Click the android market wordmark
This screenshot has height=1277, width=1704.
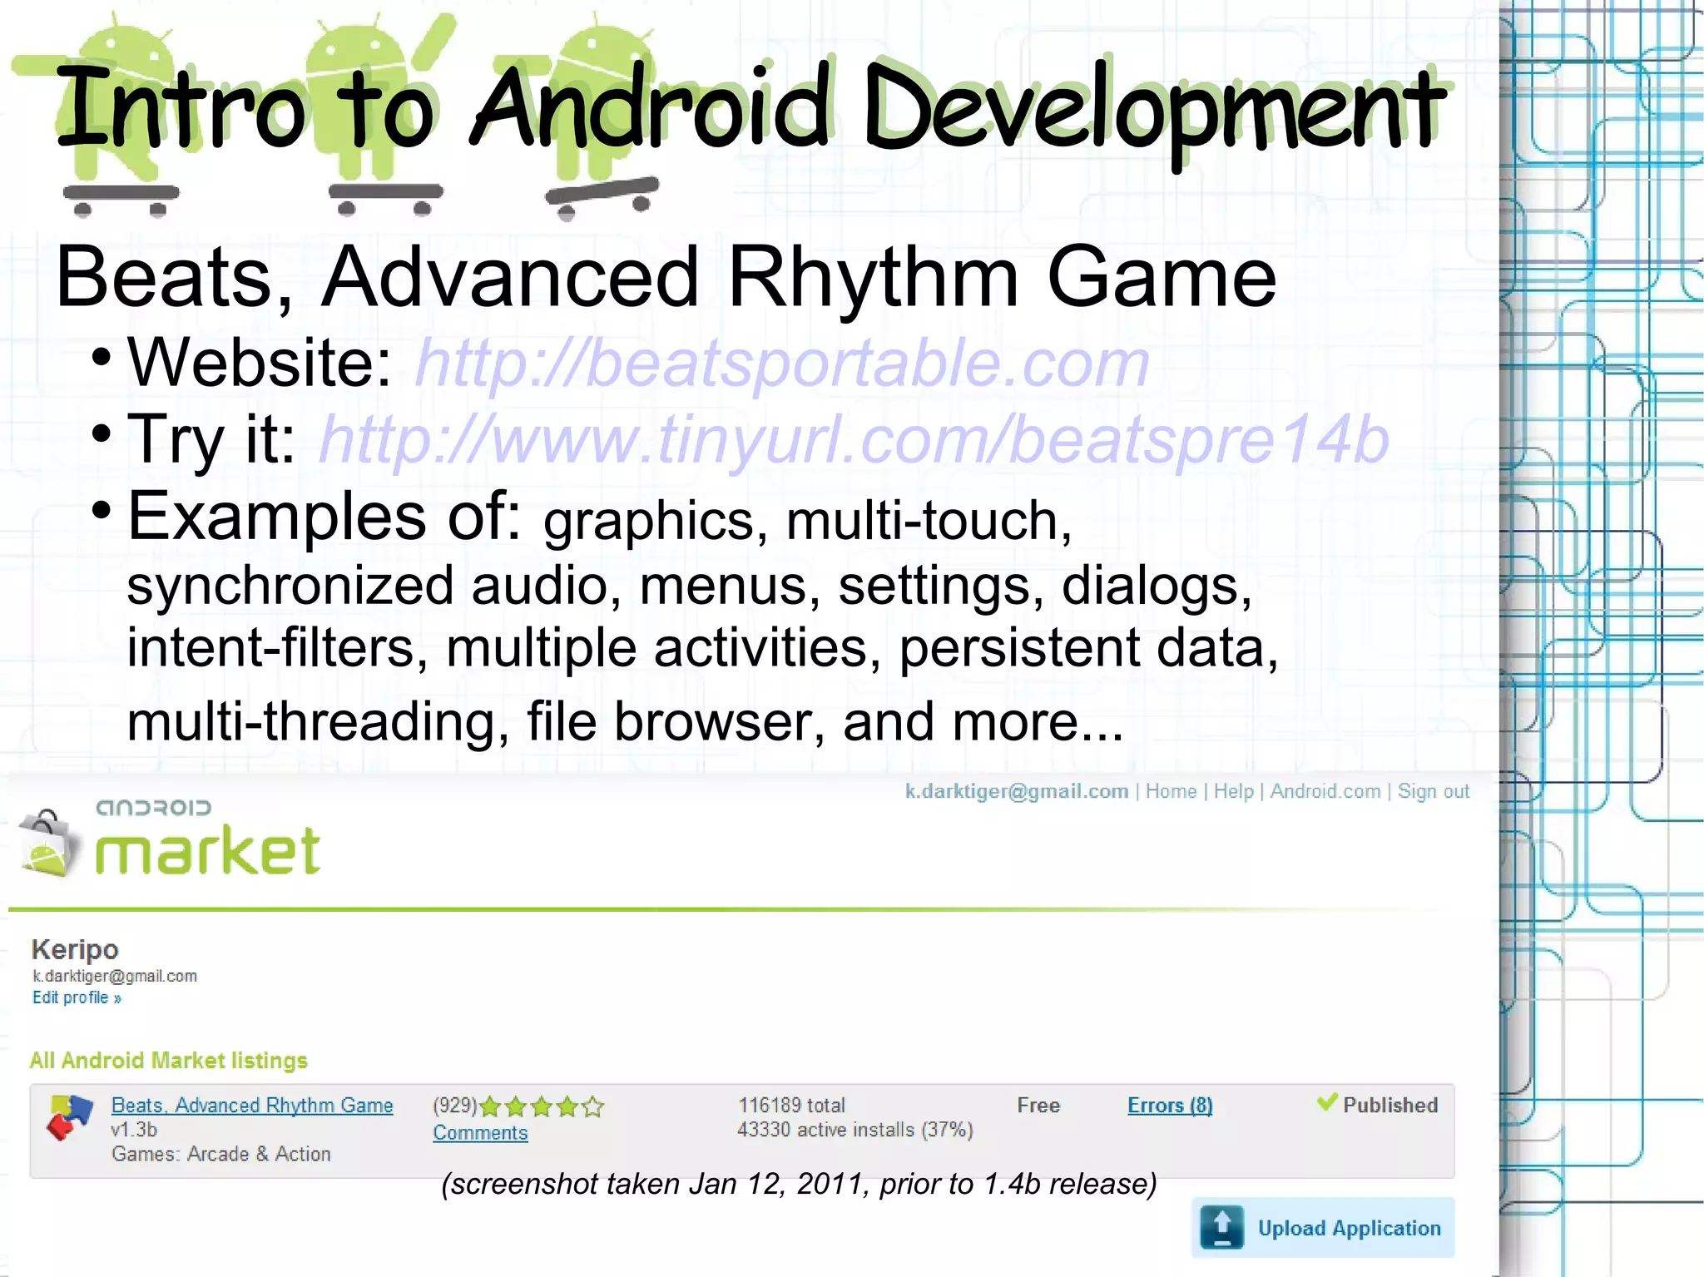pos(207,839)
